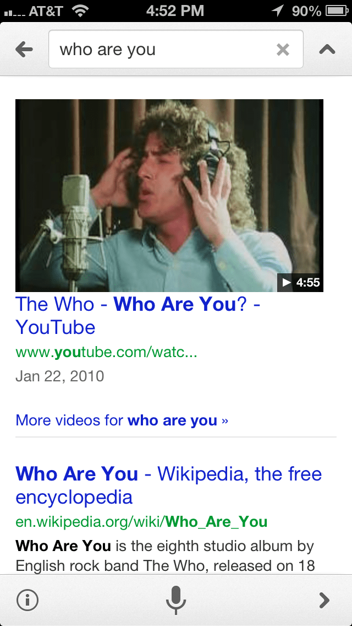This screenshot has height=626, width=352.
Task: Open 'The Who - Who Are You? - YouTube' link
Action: pos(137,315)
